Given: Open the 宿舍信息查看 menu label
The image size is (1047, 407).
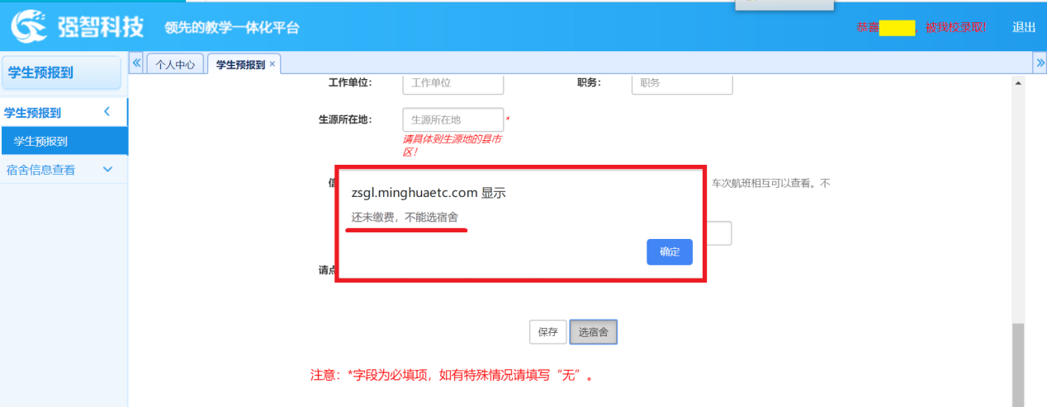Looking at the screenshot, I should [41, 170].
